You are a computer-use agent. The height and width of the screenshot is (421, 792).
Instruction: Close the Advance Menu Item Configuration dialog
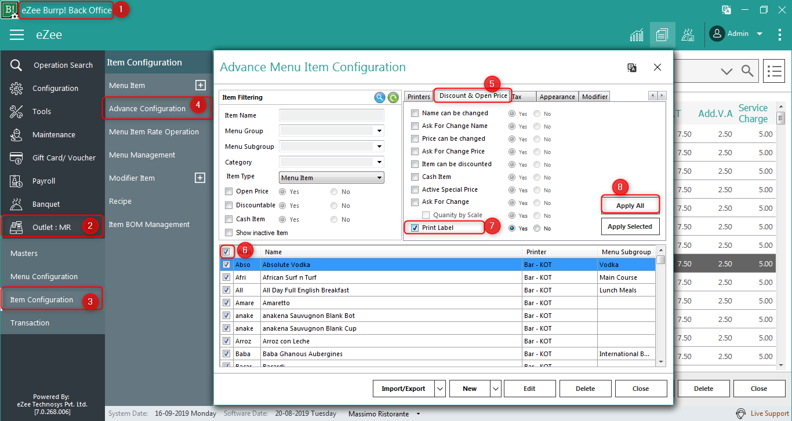click(657, 68)
